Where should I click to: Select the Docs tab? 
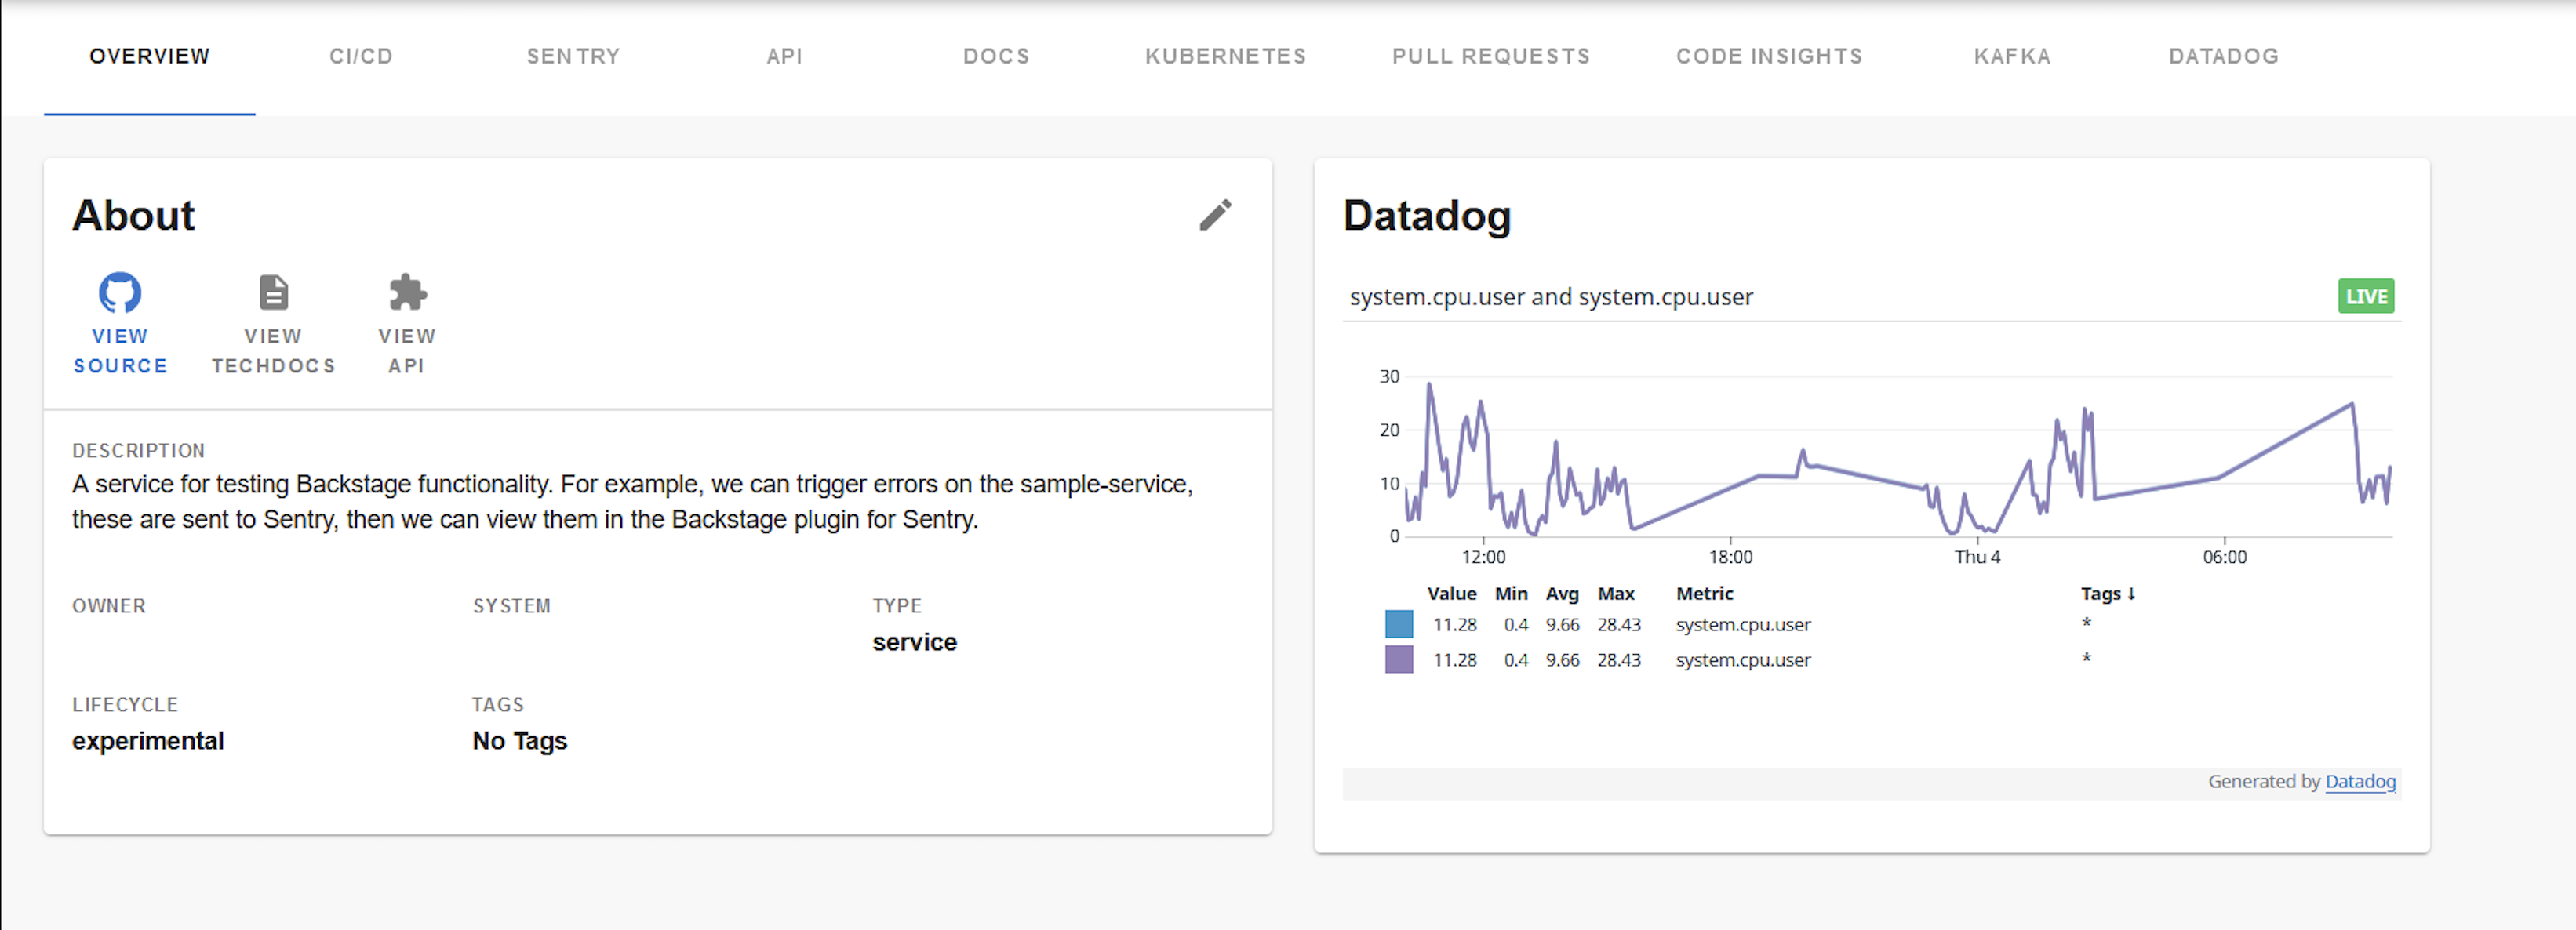[996, 57]
